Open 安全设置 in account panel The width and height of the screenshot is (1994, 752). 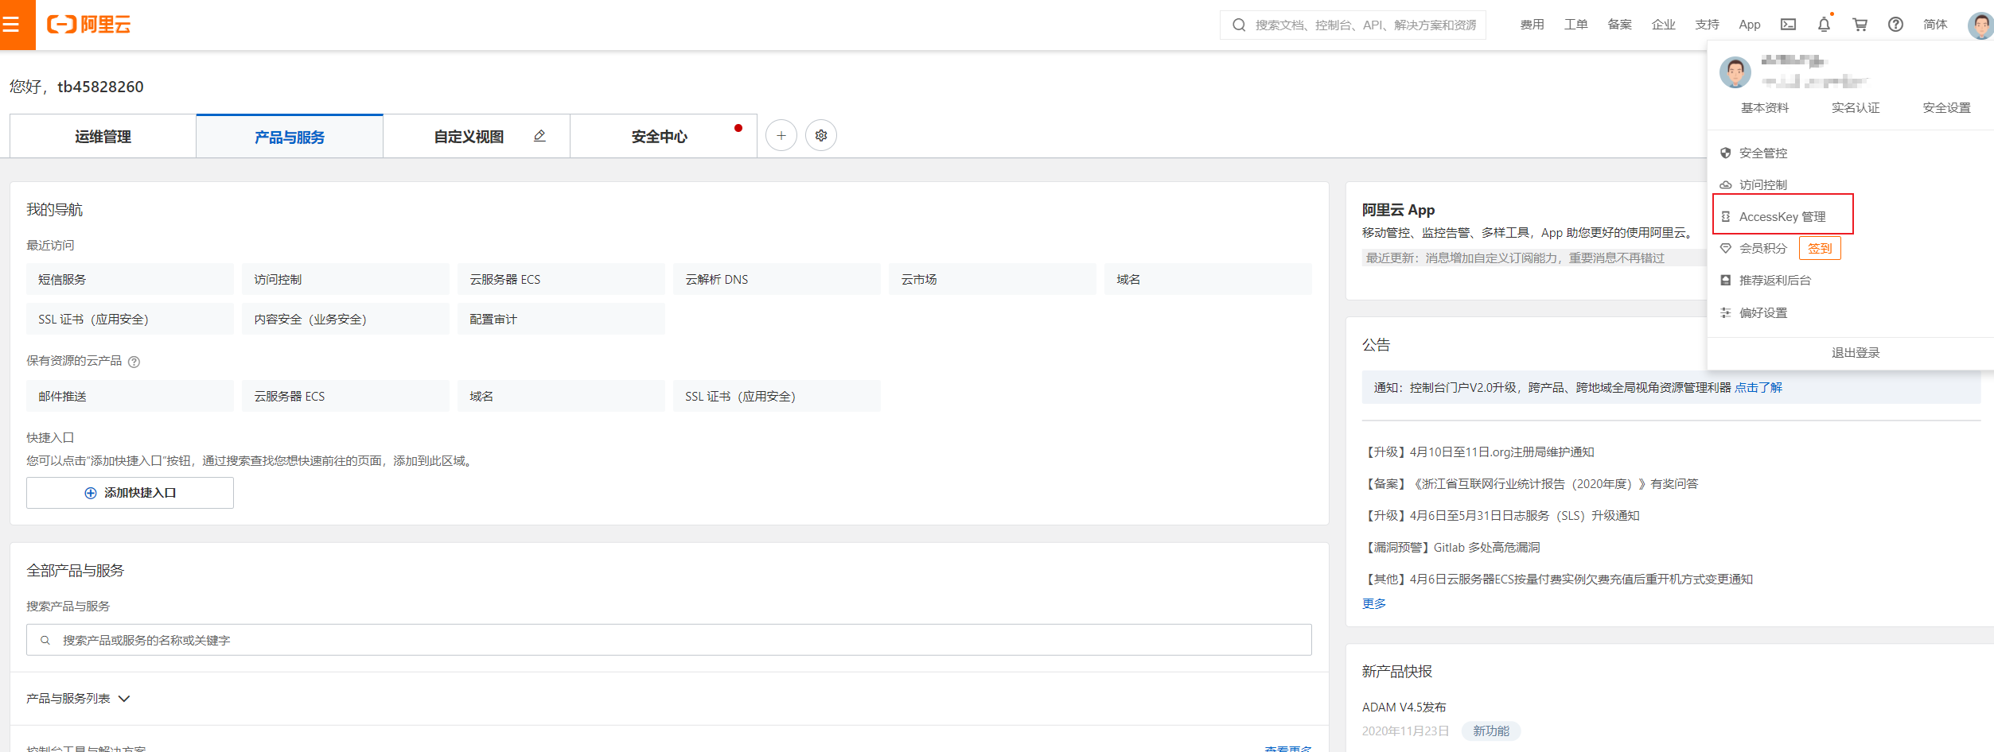coord(1946,108)
